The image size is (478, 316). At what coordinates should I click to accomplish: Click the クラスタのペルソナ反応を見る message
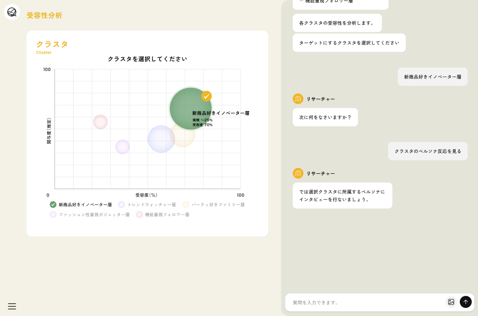pos(428,151)
